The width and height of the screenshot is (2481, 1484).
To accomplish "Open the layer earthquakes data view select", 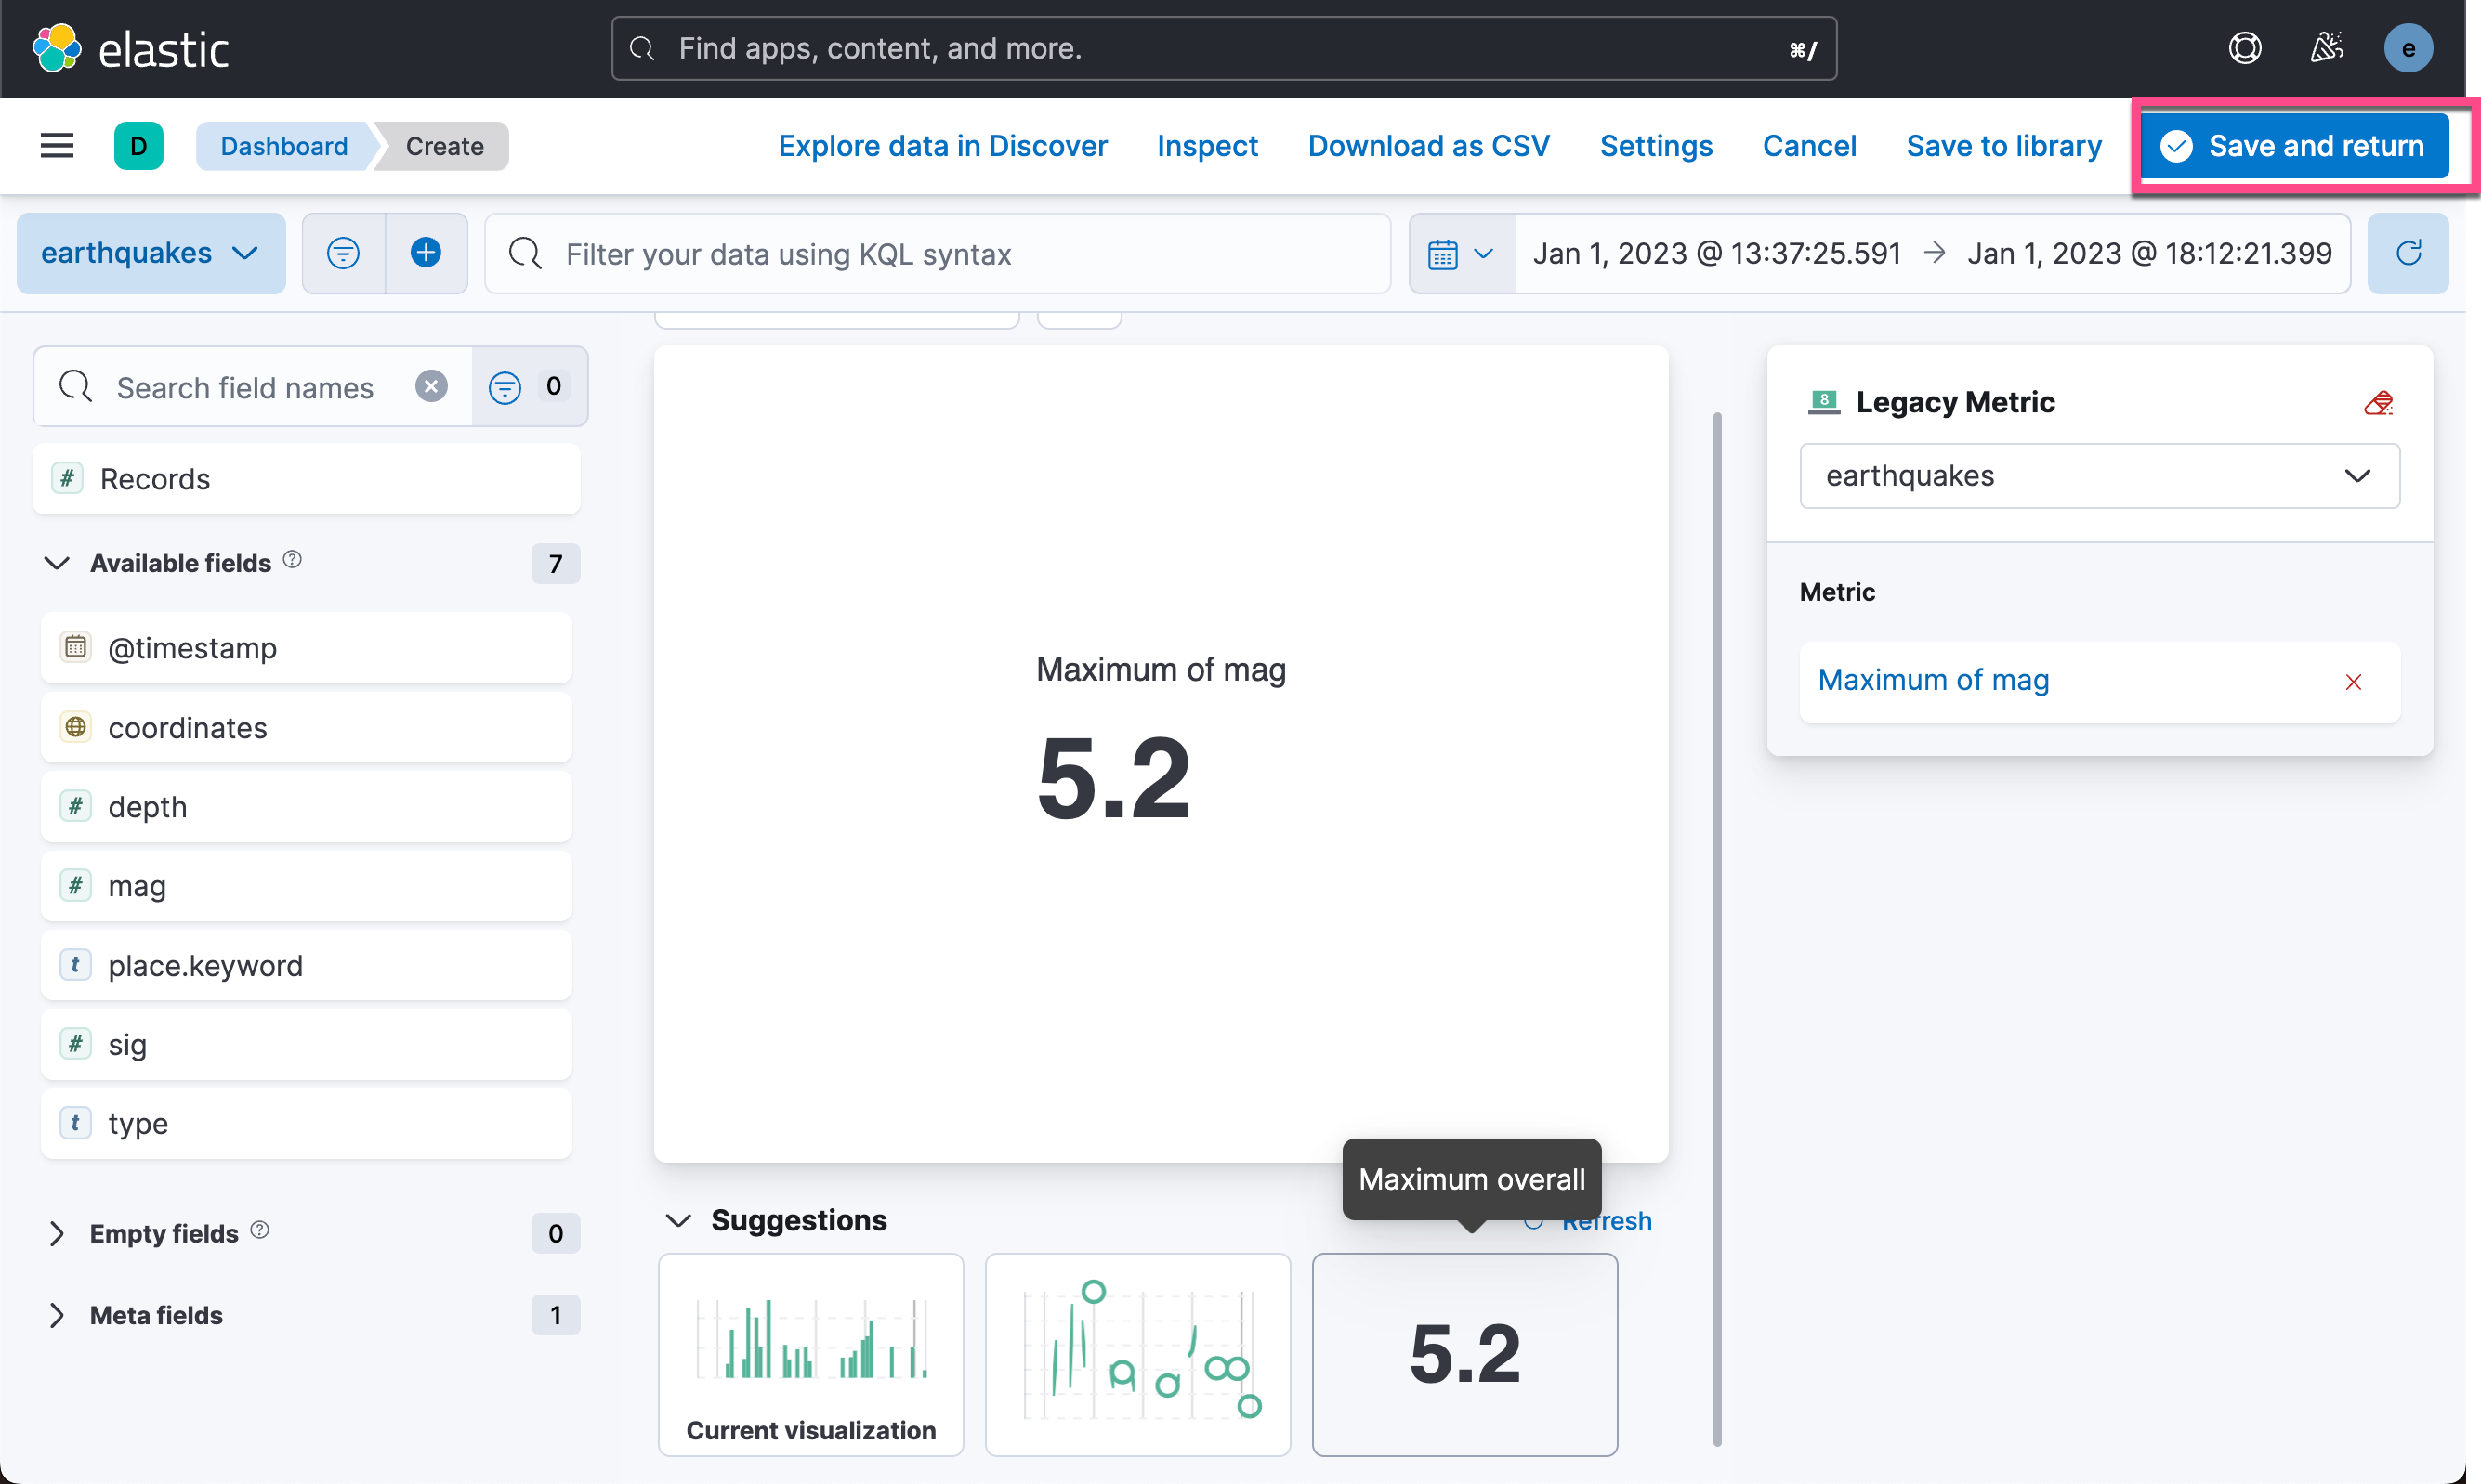I will tap(2099, 476).
